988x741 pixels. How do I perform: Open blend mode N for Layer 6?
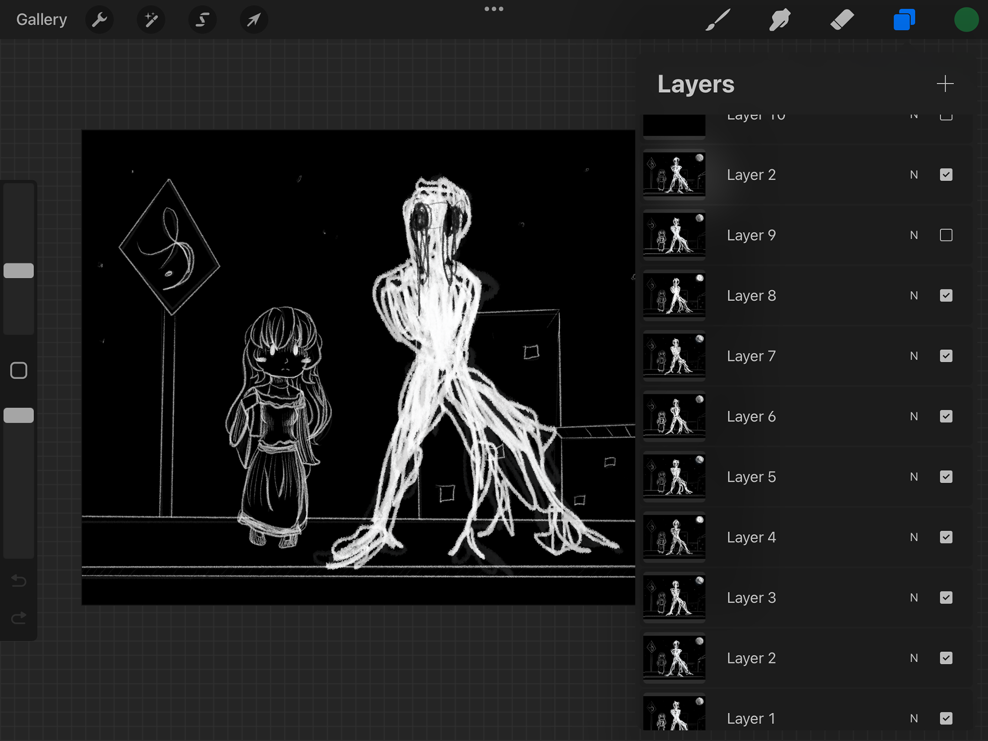pos(914,416)
